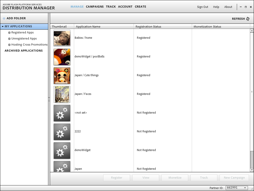The height and width of the screenshot is (191, 254).
Task: Click Not Registered status of <not set>
Action: (146, 113)
